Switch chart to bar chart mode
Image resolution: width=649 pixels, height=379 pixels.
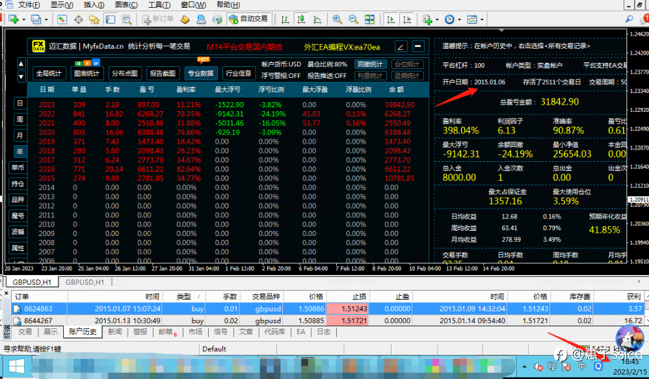285,19
